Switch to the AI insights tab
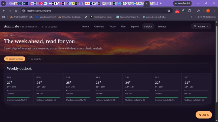Image resolution: width=218 pixels, height=122 pixels. point(34,59)
